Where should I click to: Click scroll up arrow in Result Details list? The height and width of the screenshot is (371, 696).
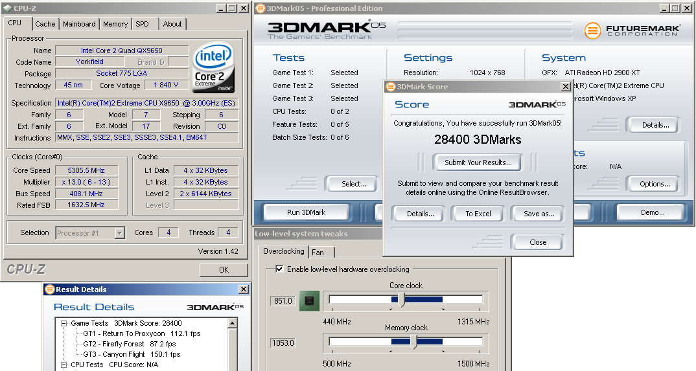232,324
